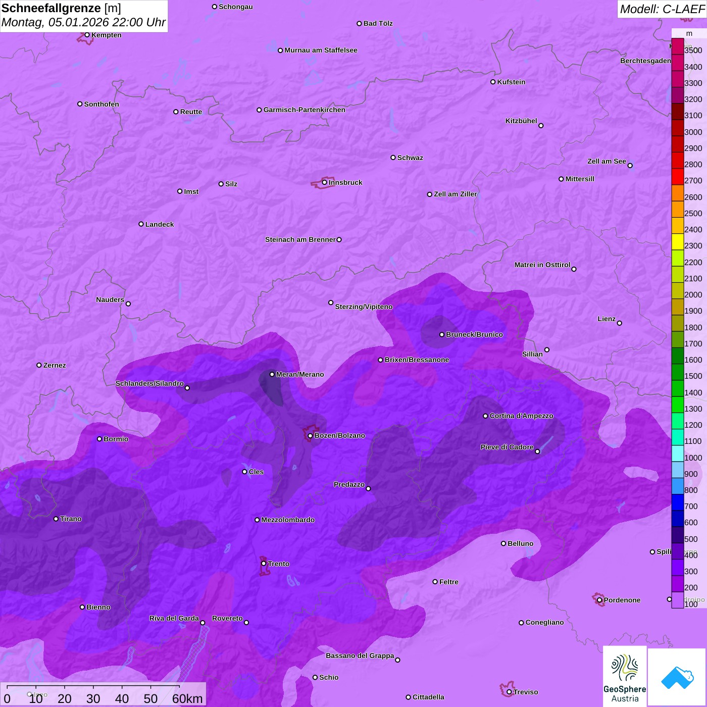Screen dimensions: 707x707
Task: Click the orange legend swatch above 2500
Action: (x=677, y=209)
